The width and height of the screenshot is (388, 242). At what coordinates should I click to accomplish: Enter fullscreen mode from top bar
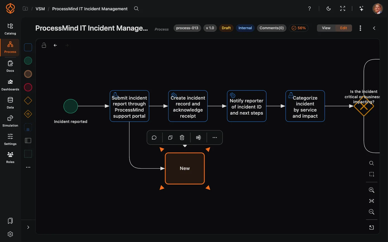pyautogui.click(x=343, y=9)
